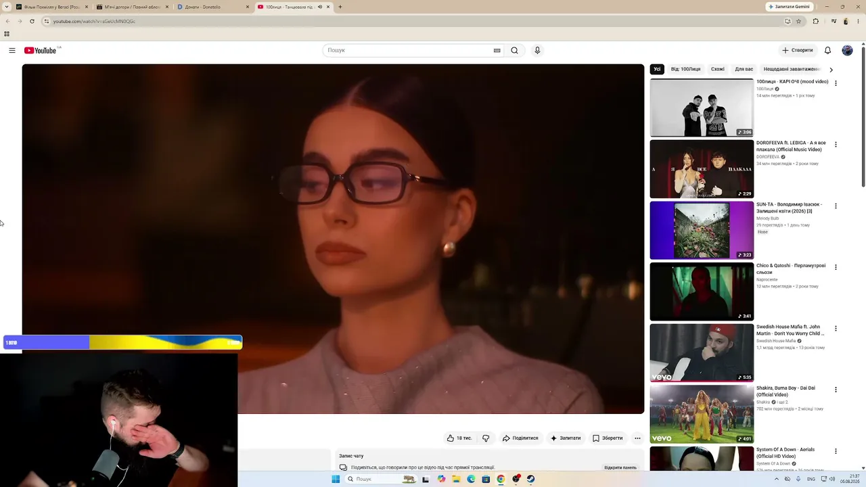The image size is (866, 487).
Task: Open options for SUN-TA Залишені квіти video
Action: 836,206
